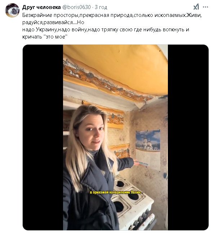Play the embedded video of the woman

click(115, 137)
